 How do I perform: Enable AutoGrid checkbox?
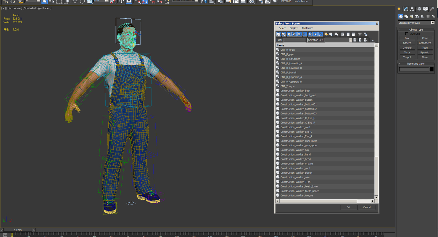tap(407, 34)
